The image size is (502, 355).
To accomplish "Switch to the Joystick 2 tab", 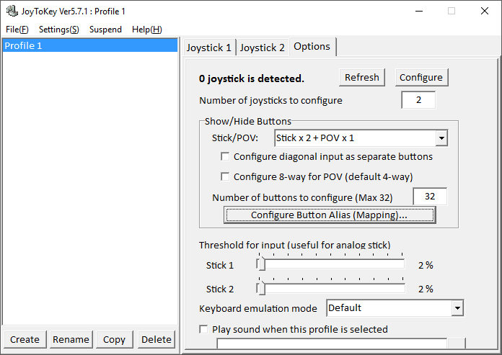I will point(263,48).
